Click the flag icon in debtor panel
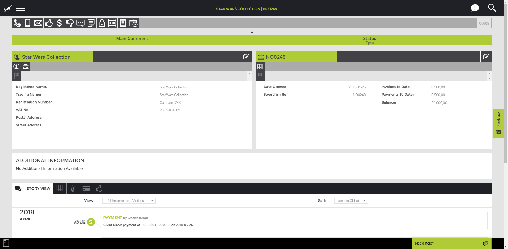 [16, 76]
